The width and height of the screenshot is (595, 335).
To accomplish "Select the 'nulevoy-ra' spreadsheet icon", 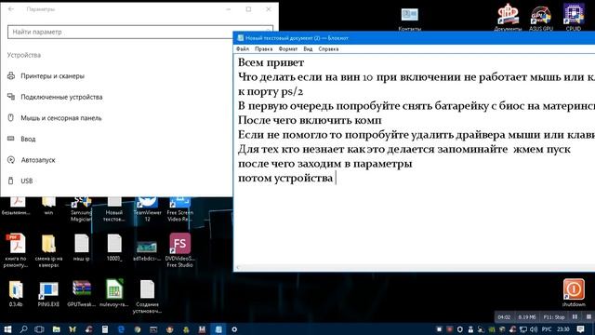I will point(114,293).
